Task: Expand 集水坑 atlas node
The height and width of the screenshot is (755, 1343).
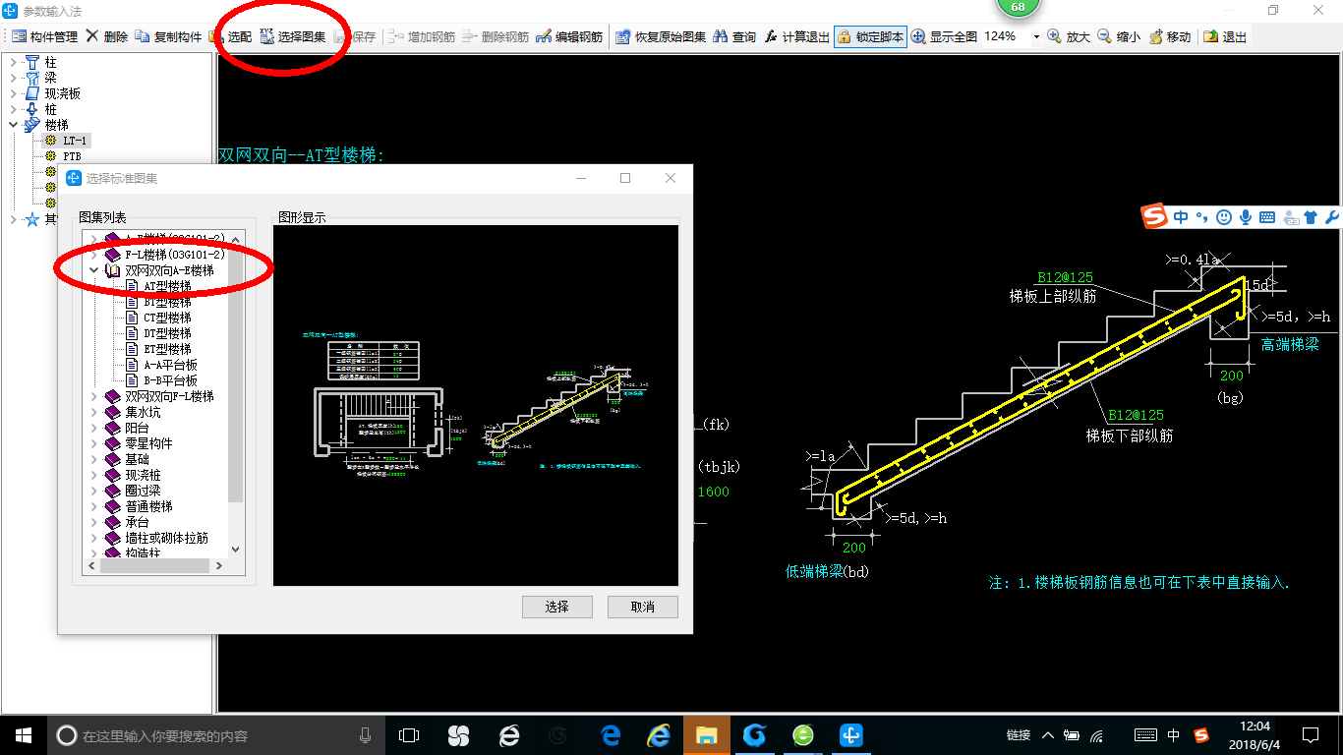Action: pyautogui.click(x=94, y=412)
